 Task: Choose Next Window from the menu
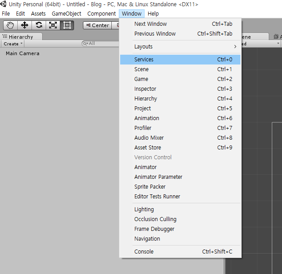pyautogui.click(x=180, y=24)
